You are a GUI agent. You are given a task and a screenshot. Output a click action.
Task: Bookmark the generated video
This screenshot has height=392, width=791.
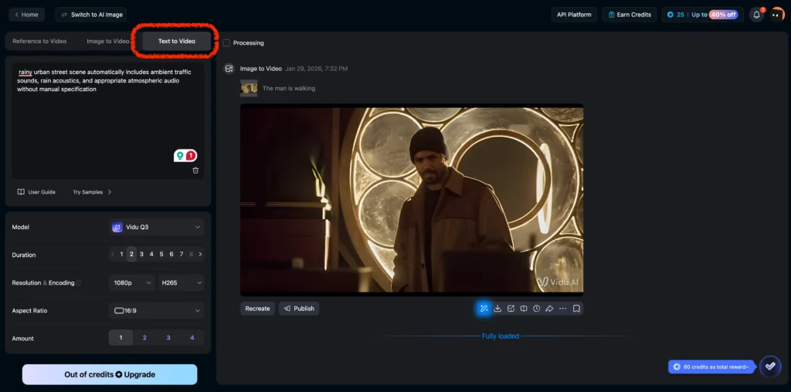click(576, 309)
